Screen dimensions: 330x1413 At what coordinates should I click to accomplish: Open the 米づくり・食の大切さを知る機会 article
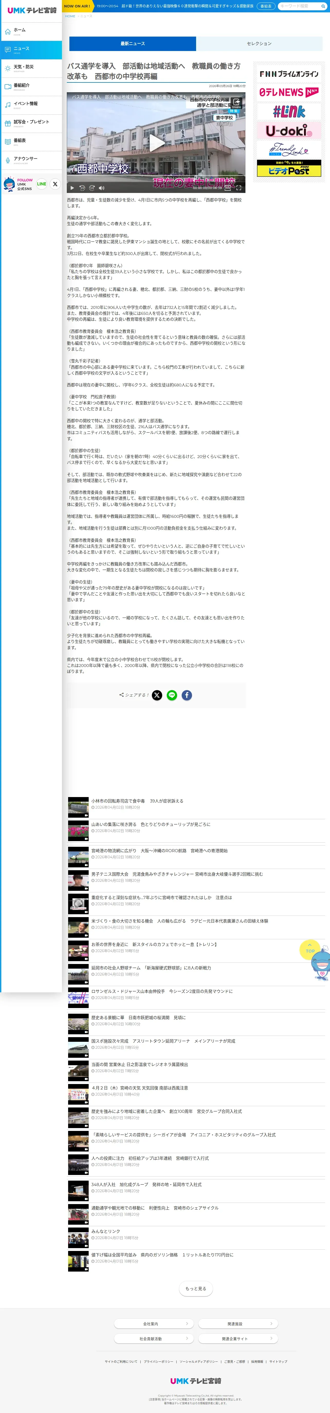179,921
